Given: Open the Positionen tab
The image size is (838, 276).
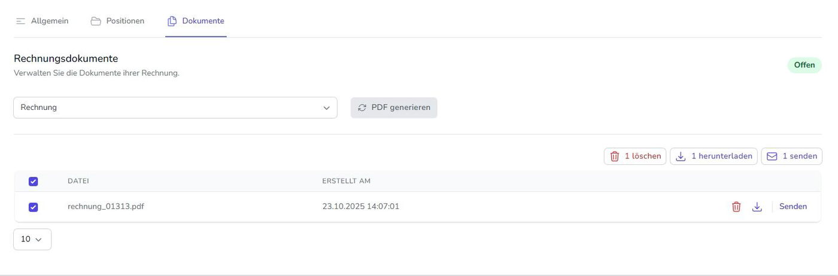Looking at the screenshot, I should tap(125, 21).
